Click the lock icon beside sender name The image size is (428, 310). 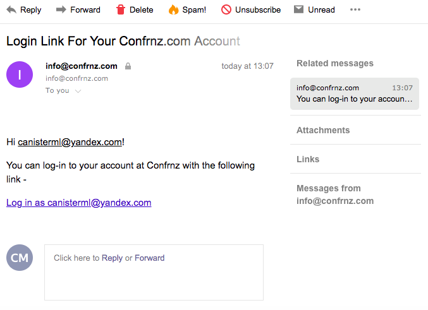coord(128,66)
